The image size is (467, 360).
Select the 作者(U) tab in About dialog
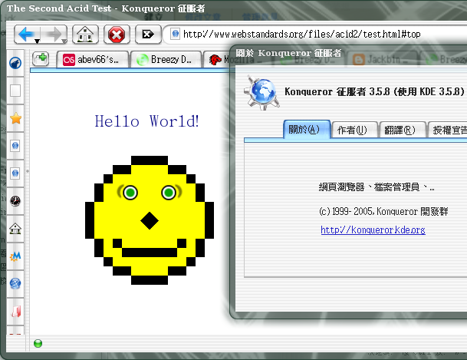click(354, 130)
